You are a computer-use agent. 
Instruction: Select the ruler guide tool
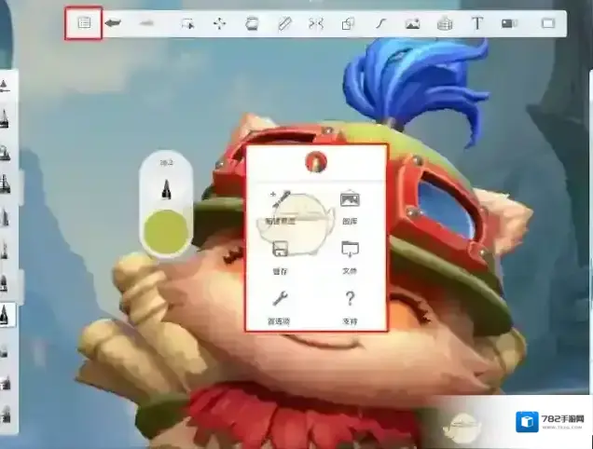click(284, 23)
